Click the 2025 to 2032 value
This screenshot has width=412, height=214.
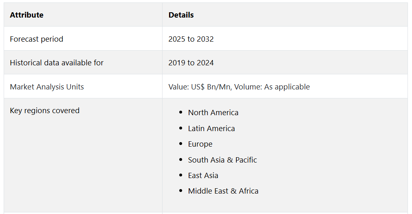point(191,39)
